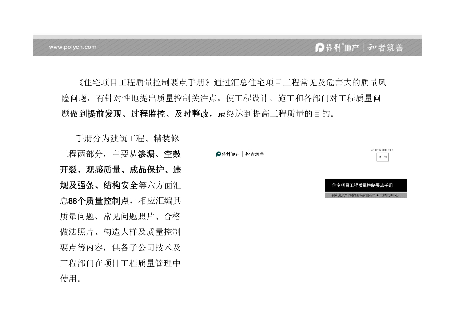
Task: Click the bold phrase 成品保护
Action: click(147, 170)
